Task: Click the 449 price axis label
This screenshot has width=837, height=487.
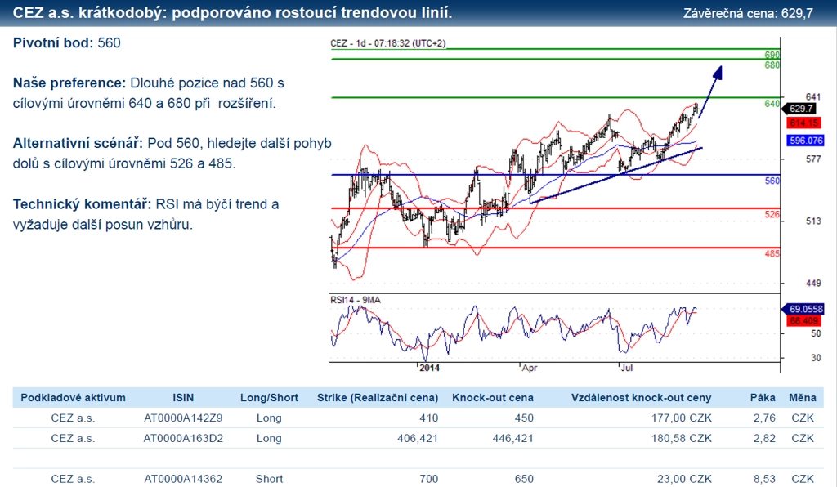Action: (x=813, y=284)
